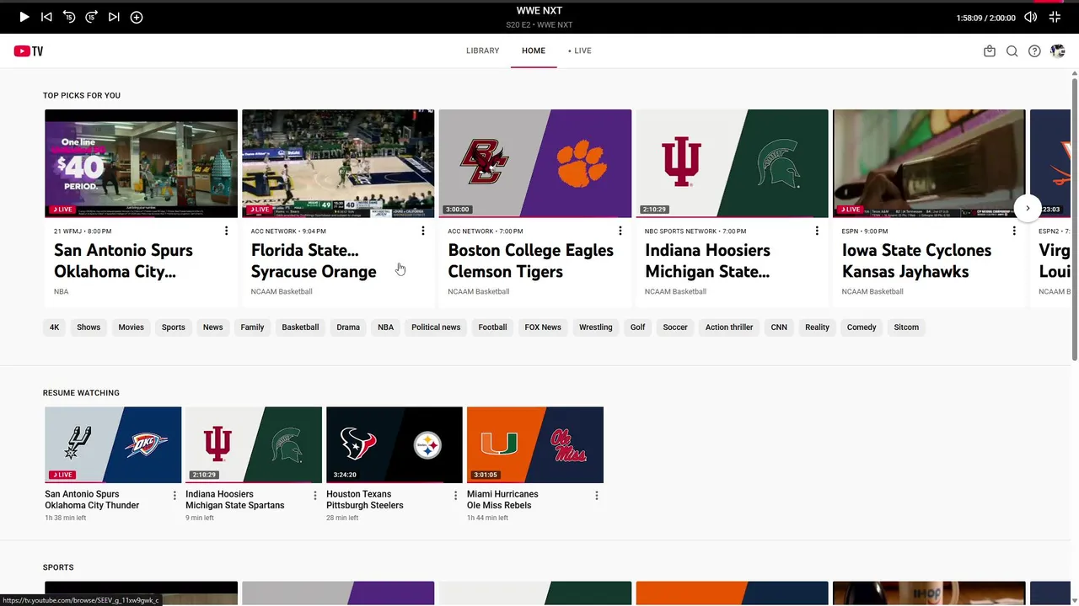1079x606 pixels.
Task: Filter by the Shows chip
Action: 89,327
